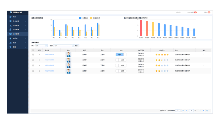Toggle the yellow legend swatch in chart
The width and height of the screenshot is (221, 114).
91,18
